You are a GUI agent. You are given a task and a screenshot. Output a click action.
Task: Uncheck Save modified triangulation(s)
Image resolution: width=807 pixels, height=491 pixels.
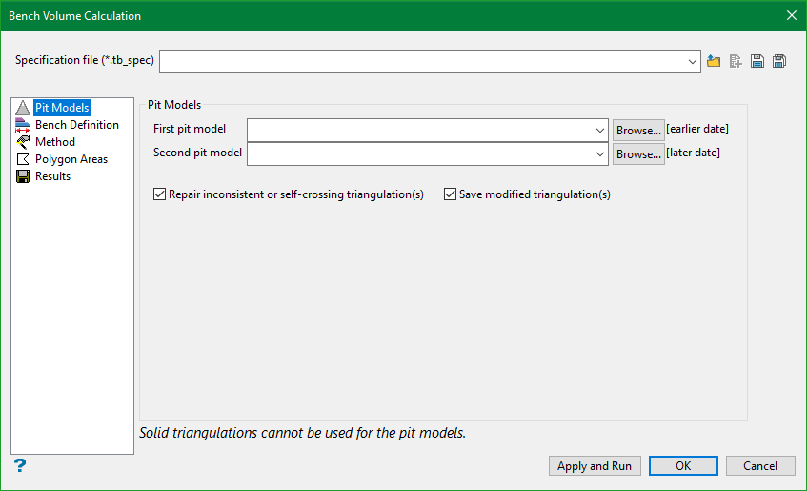(450, 194)
